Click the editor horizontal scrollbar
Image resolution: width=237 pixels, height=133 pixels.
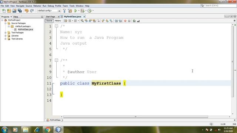[136, 117]
